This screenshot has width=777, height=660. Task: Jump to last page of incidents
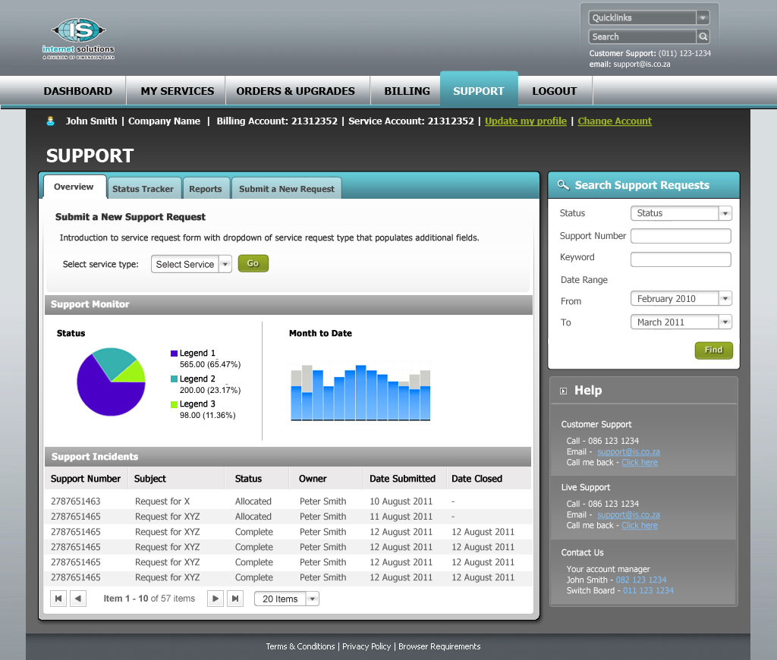pos(235,599)
